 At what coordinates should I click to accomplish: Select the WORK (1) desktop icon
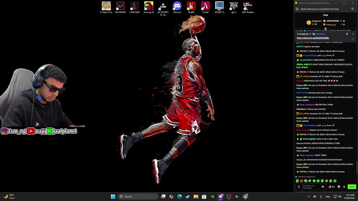click(220, 8)
